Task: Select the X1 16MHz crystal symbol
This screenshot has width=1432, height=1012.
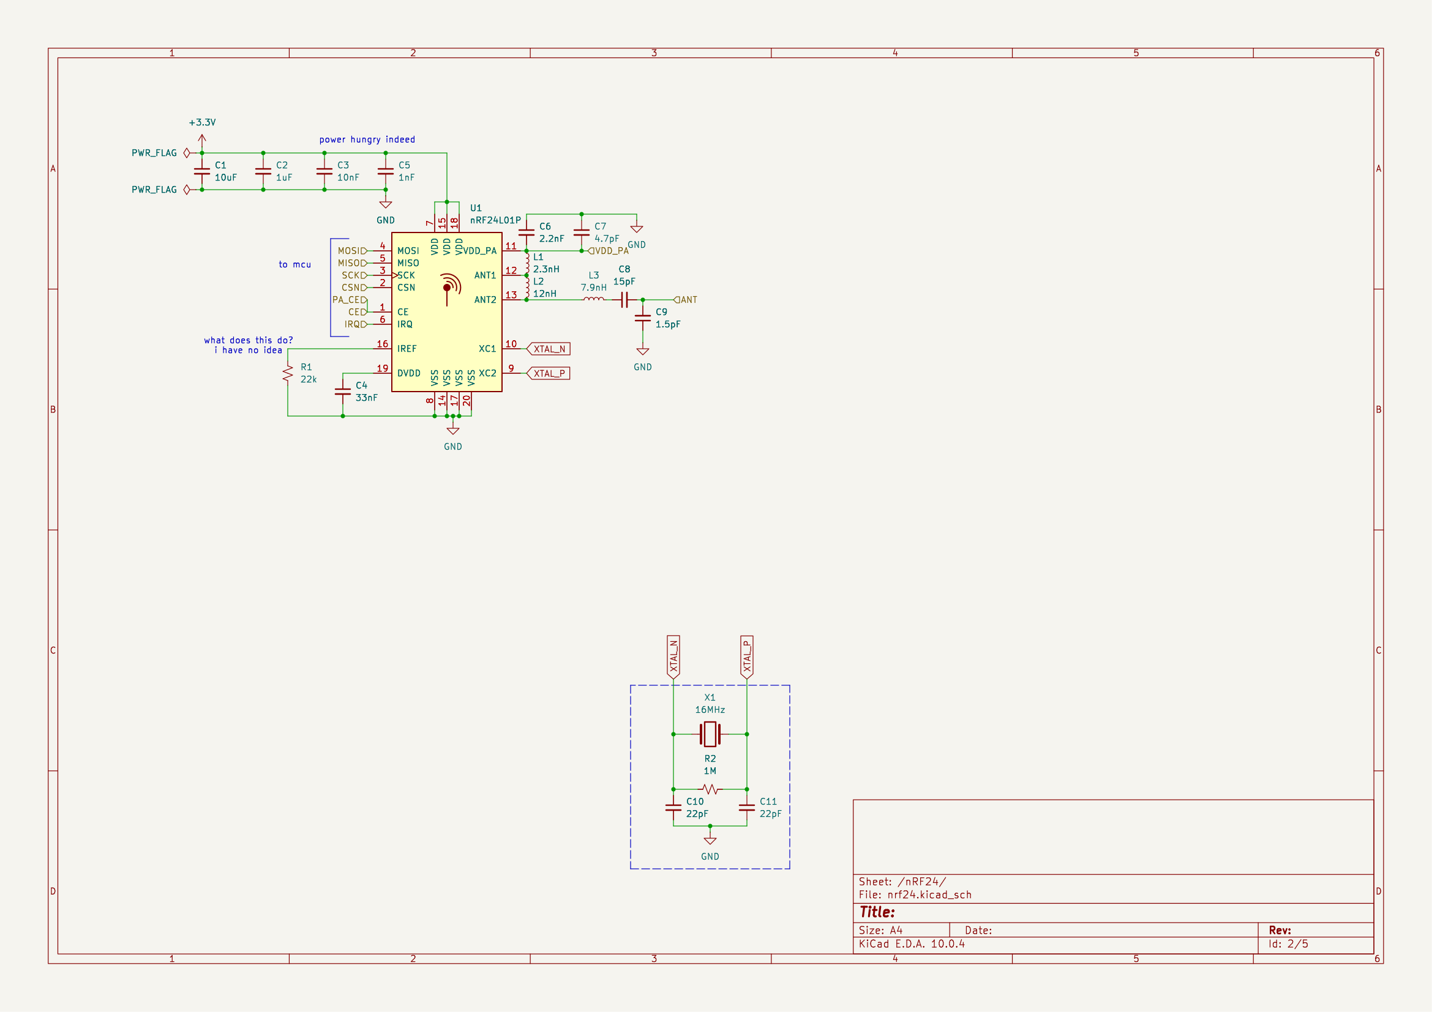Action: 710,734
